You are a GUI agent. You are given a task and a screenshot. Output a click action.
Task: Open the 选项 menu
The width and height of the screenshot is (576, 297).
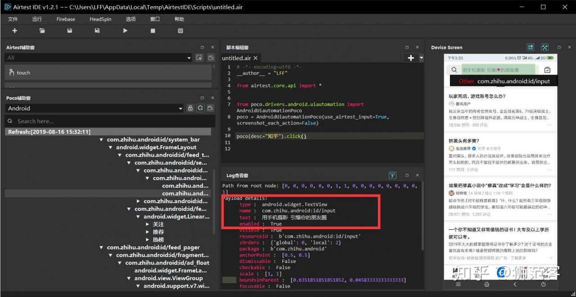131,19
